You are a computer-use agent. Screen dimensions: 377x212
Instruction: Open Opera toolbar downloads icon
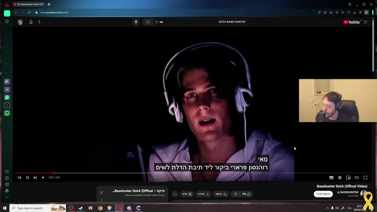(x=355, y=12)
